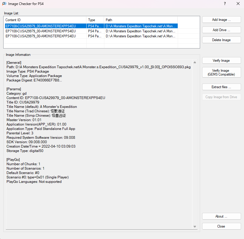Click the Number of Chunks: 1 line

click(23, 164)
